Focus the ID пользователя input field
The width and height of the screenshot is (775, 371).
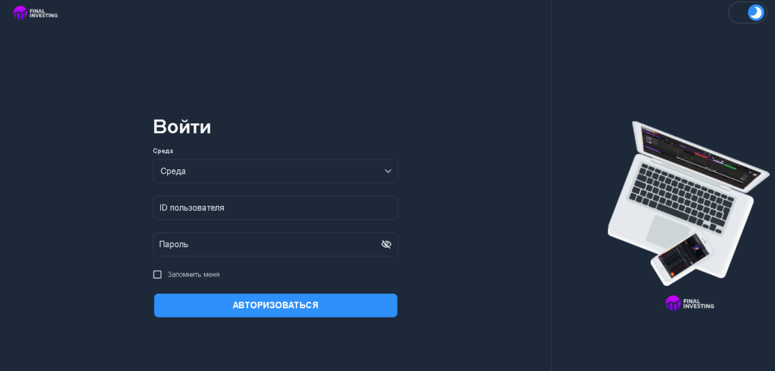click(275, 208)
